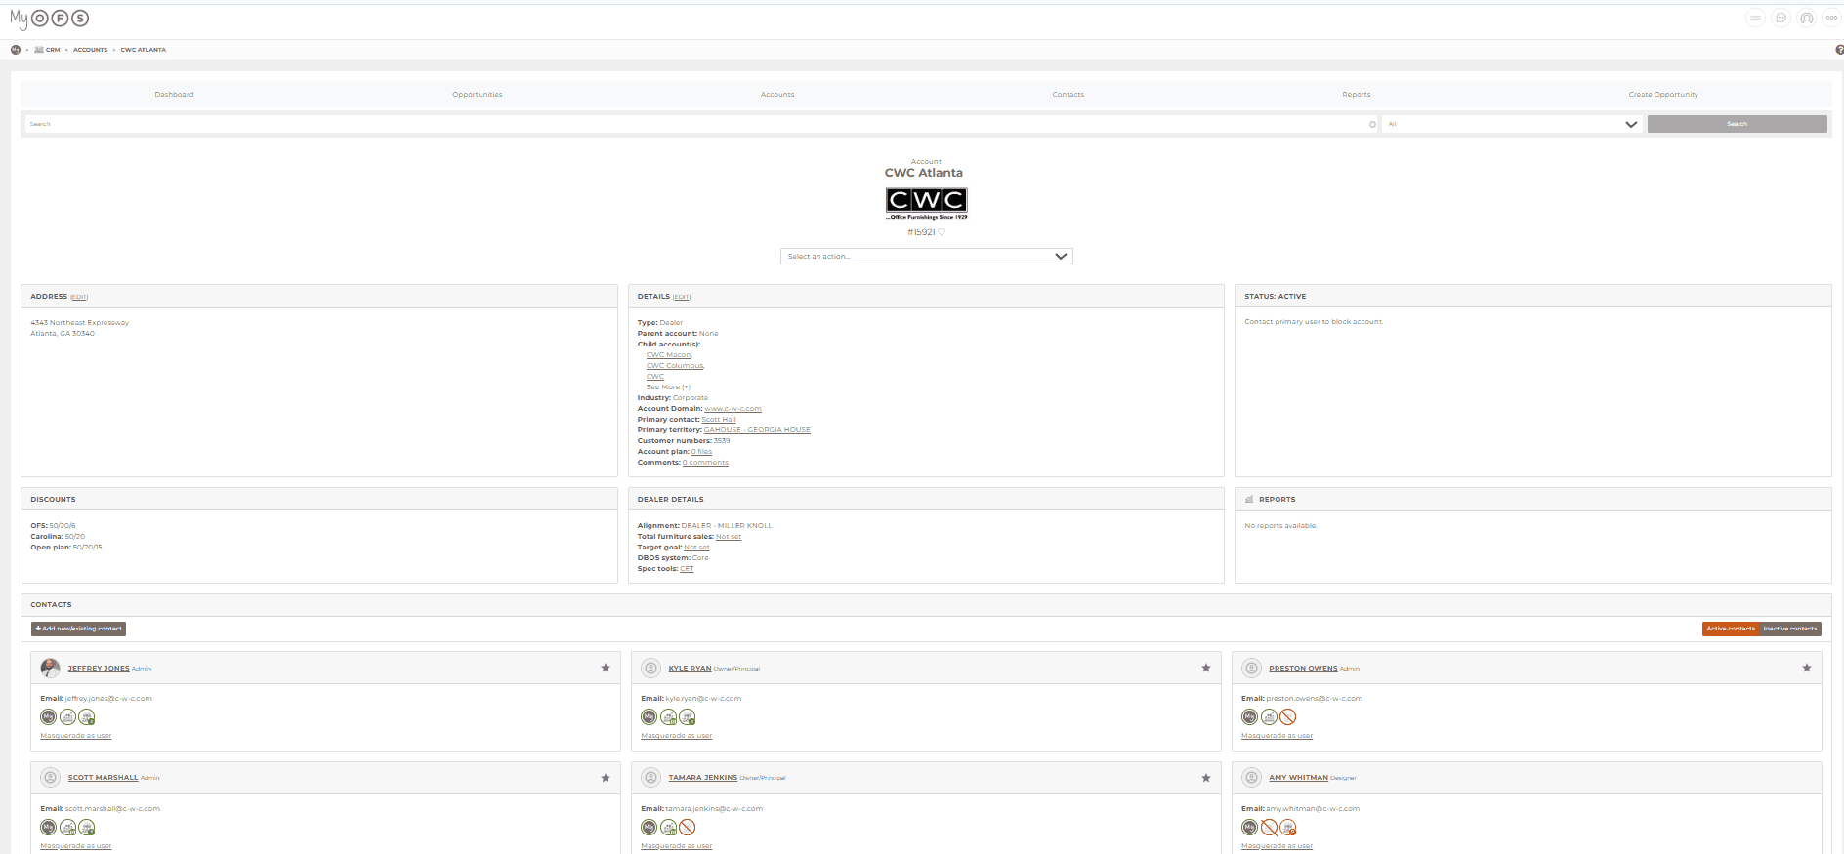Star Jeffrey Jones as favorite contact

pos(606,668)
